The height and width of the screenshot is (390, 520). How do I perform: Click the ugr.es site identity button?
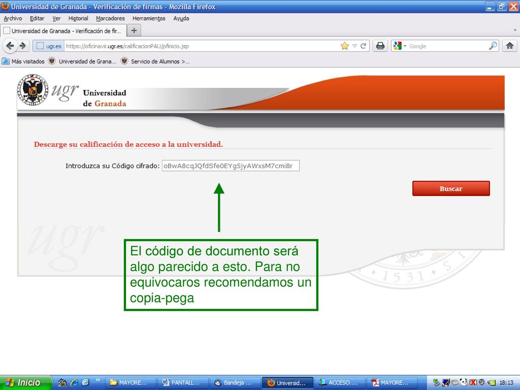coord(49,46)
